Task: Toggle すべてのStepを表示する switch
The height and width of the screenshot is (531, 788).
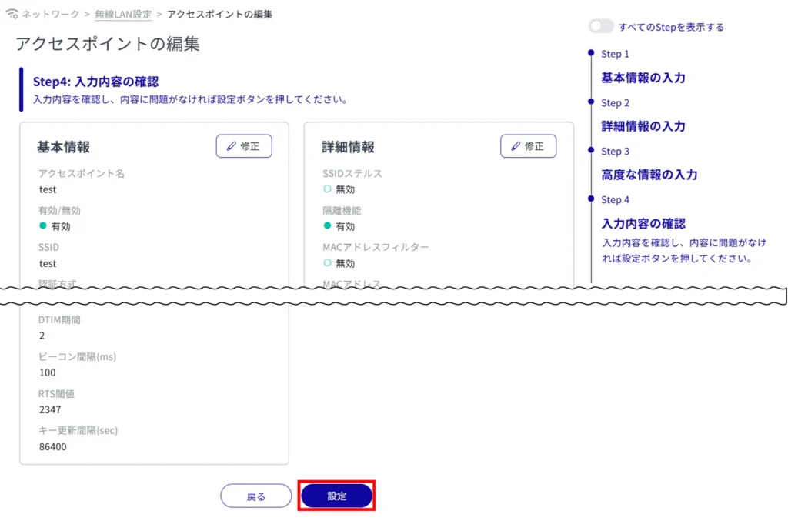Action: tap(601, 27)
